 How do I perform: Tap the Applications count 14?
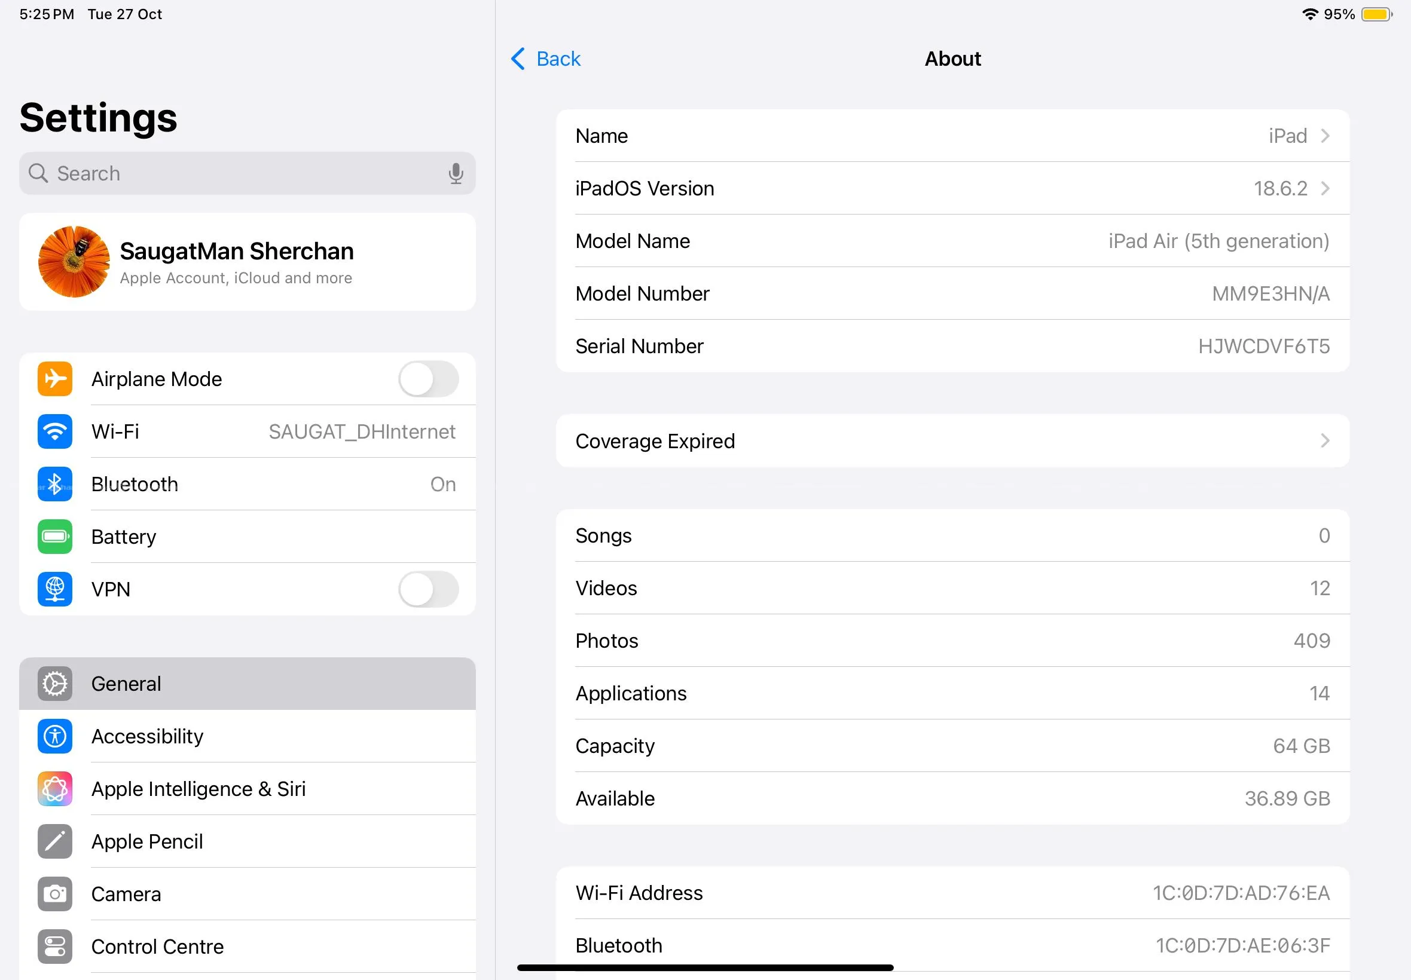pos(1320,694)
